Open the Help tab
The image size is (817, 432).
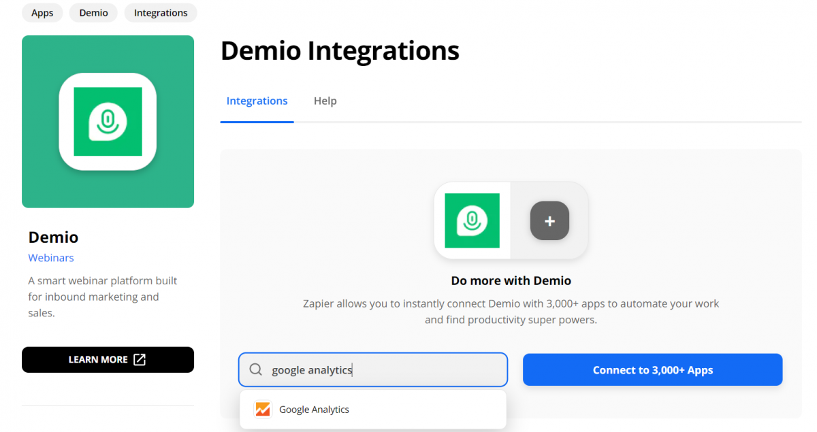[325, 101]
